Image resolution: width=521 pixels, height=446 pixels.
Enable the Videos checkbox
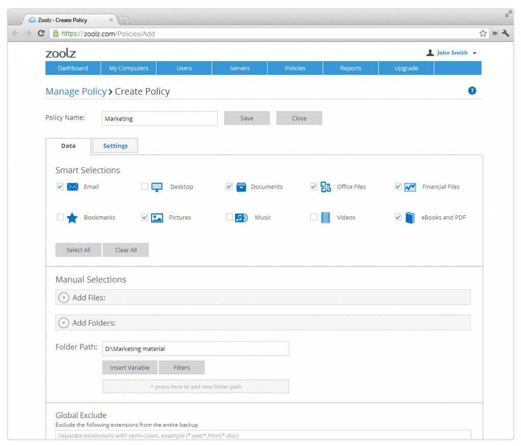(x=313, y=217)
